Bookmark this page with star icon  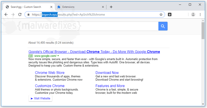[x=161, y=14]
